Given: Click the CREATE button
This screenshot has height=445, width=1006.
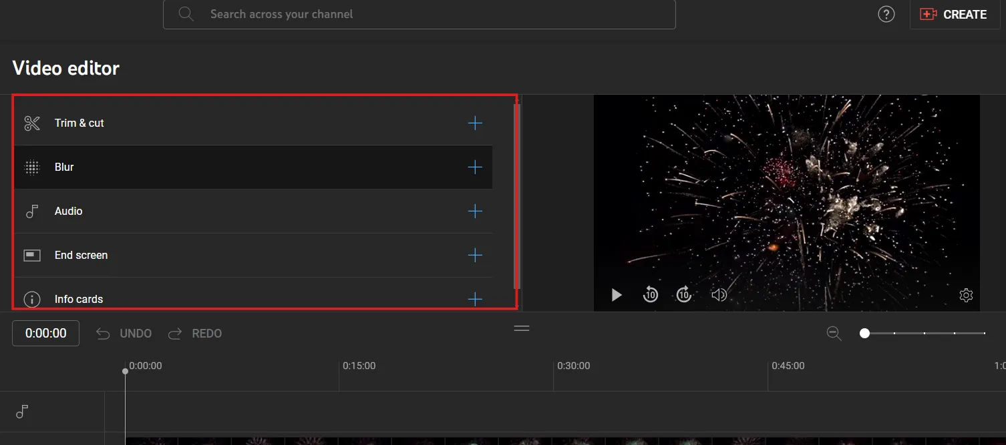Looking at the screenshot, I should click(955, 14).
